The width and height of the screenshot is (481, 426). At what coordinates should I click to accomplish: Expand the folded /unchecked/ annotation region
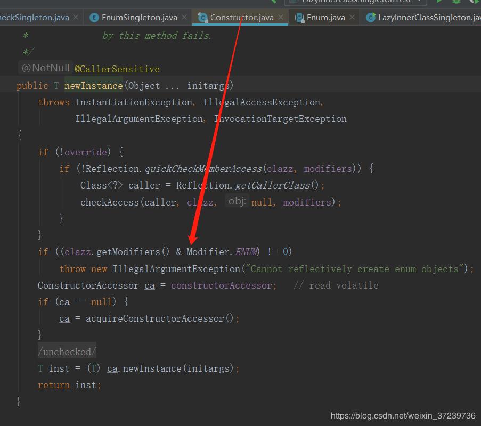tap(67, 352)
